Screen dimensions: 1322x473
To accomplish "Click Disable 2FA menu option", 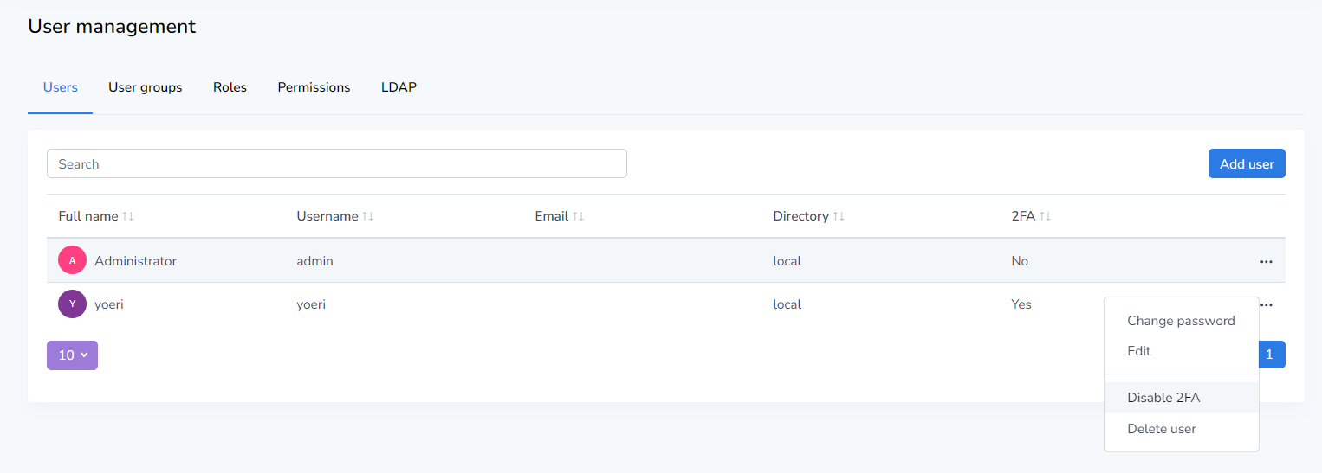I will pyautogui.click(x=1163, y=398).
